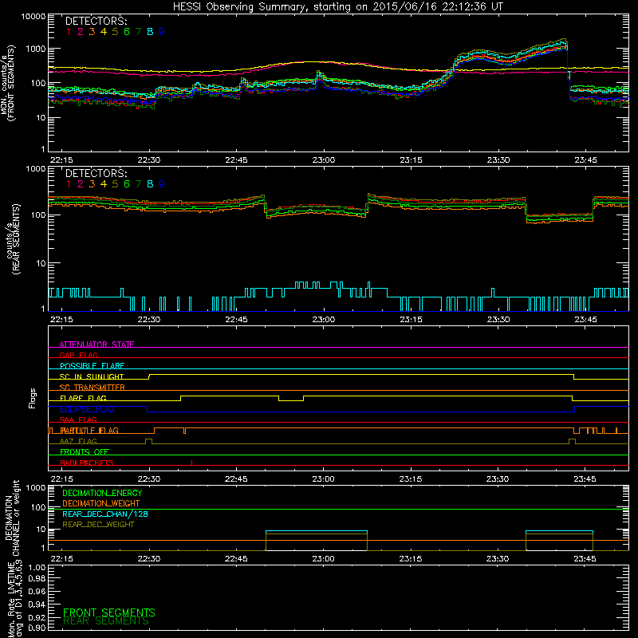Click the 1.00 livetime y-axis tick value
Screen dimensions: 638x638
[x=37, y=567]
